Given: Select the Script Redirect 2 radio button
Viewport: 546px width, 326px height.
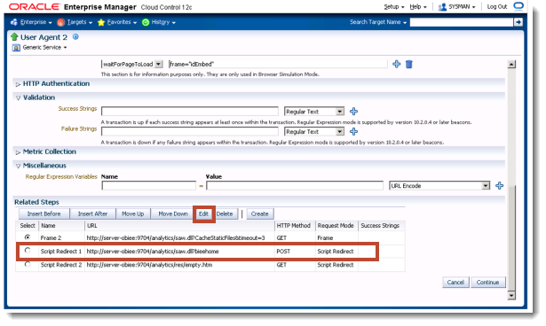Looking at the screenshot, I should pos(28,265).
